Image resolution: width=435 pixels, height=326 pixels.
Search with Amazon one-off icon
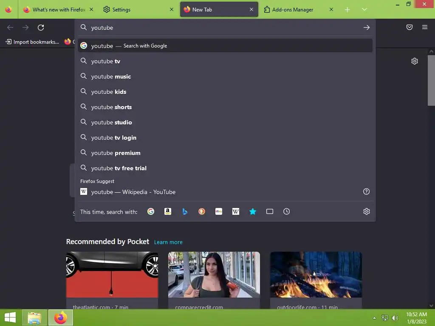click(167, 211)
